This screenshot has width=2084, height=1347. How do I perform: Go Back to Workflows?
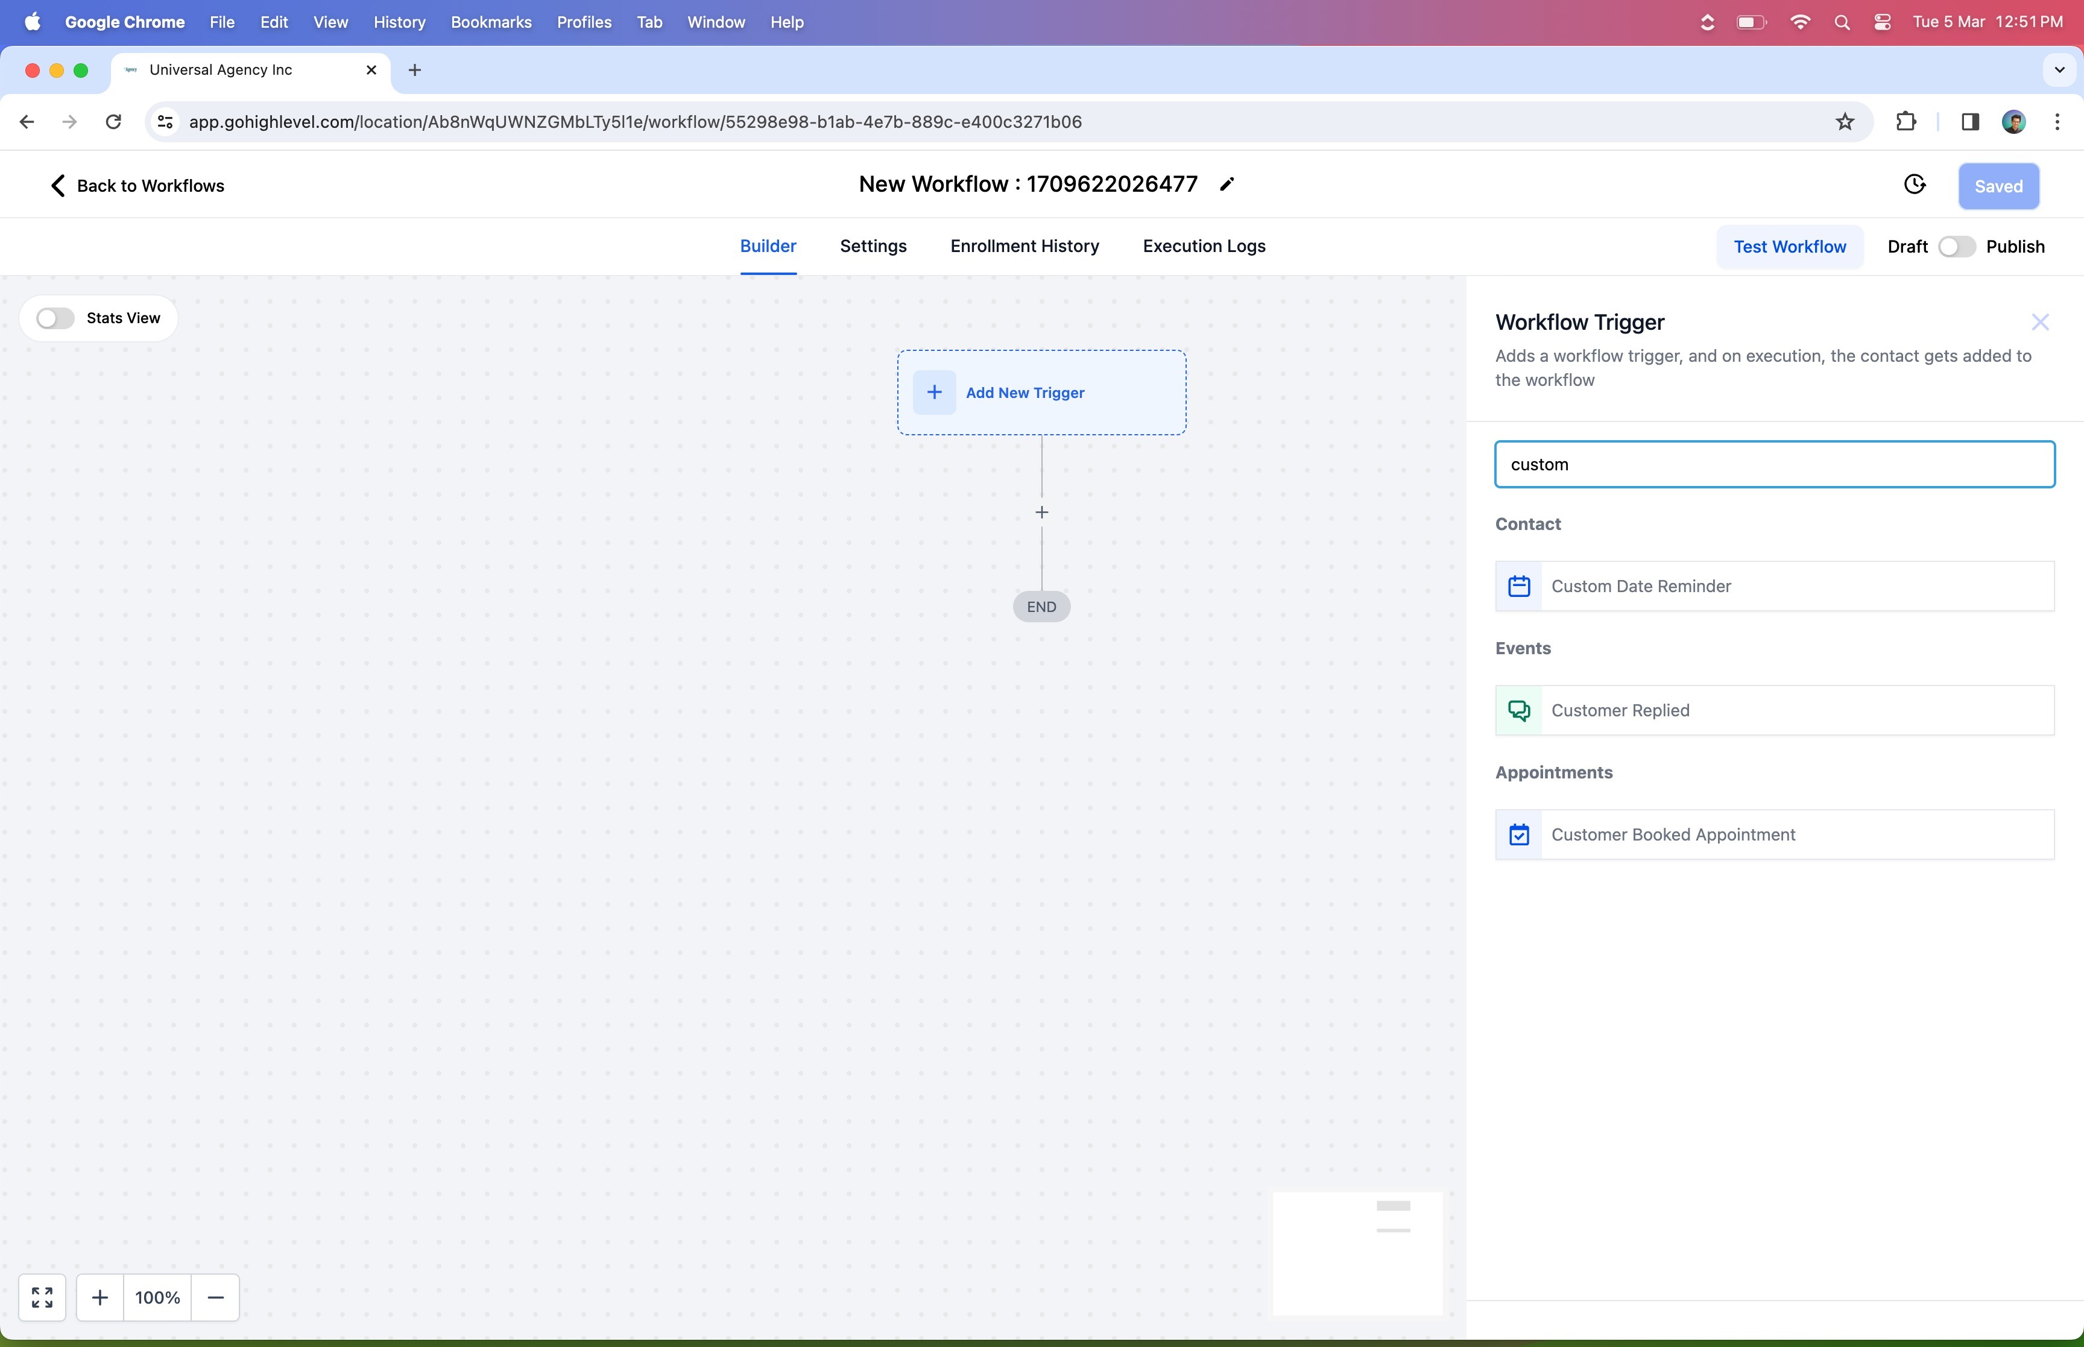[136, 186]
